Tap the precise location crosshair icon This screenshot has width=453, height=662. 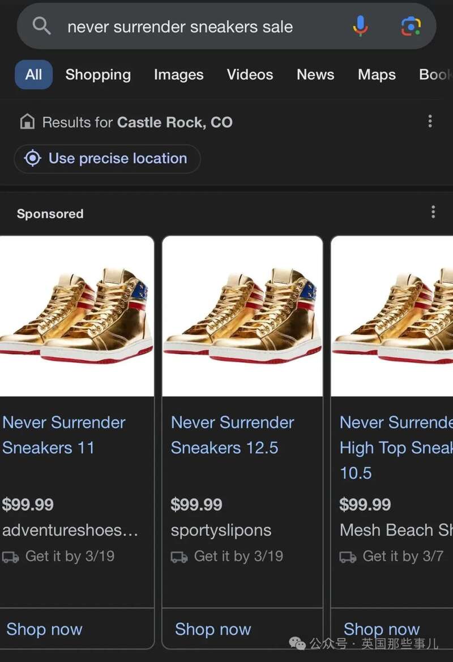click(x=33, y=159)
